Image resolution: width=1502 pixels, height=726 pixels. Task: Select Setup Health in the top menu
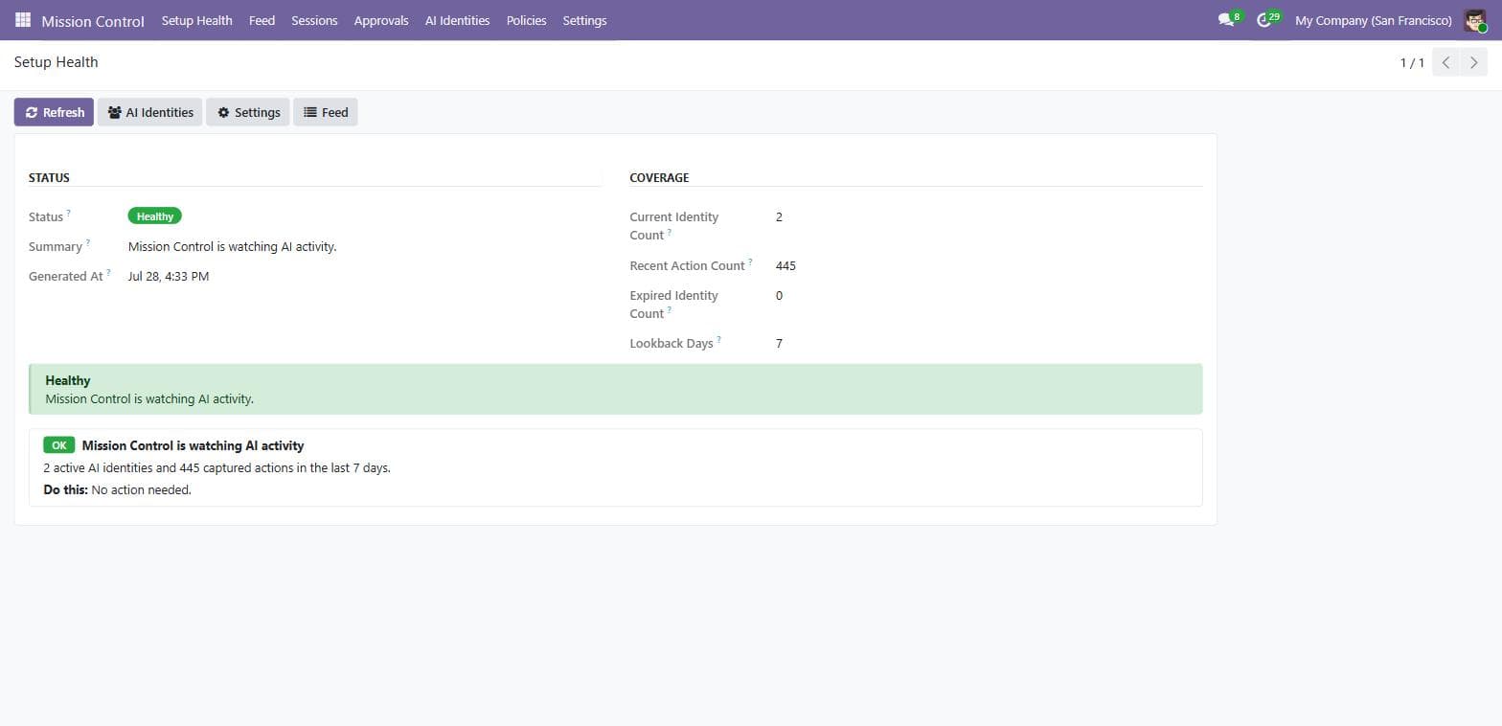point(196,20)
